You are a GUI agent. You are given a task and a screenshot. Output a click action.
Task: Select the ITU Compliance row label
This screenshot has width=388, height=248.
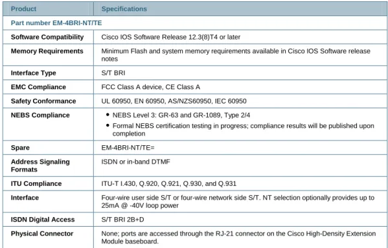[36, 183]
